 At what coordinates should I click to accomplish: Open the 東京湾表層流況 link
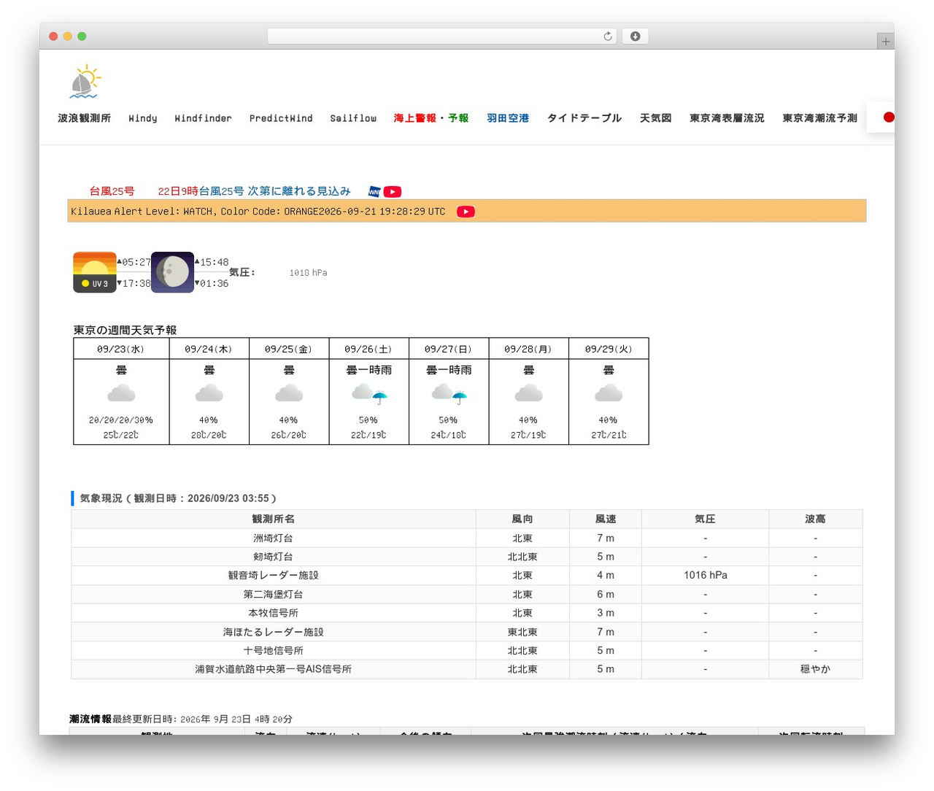tap(727, 118)
